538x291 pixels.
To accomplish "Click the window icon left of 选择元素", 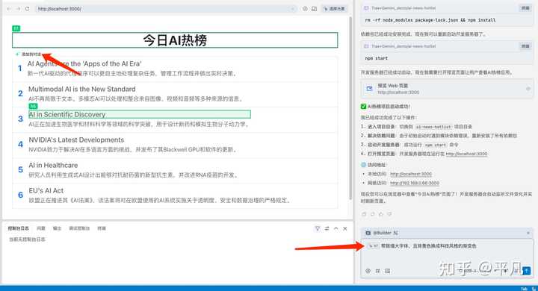I will pyautogui.click(x=314, y=8).
